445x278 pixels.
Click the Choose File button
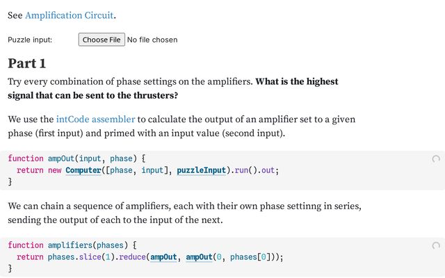point(102,40)
